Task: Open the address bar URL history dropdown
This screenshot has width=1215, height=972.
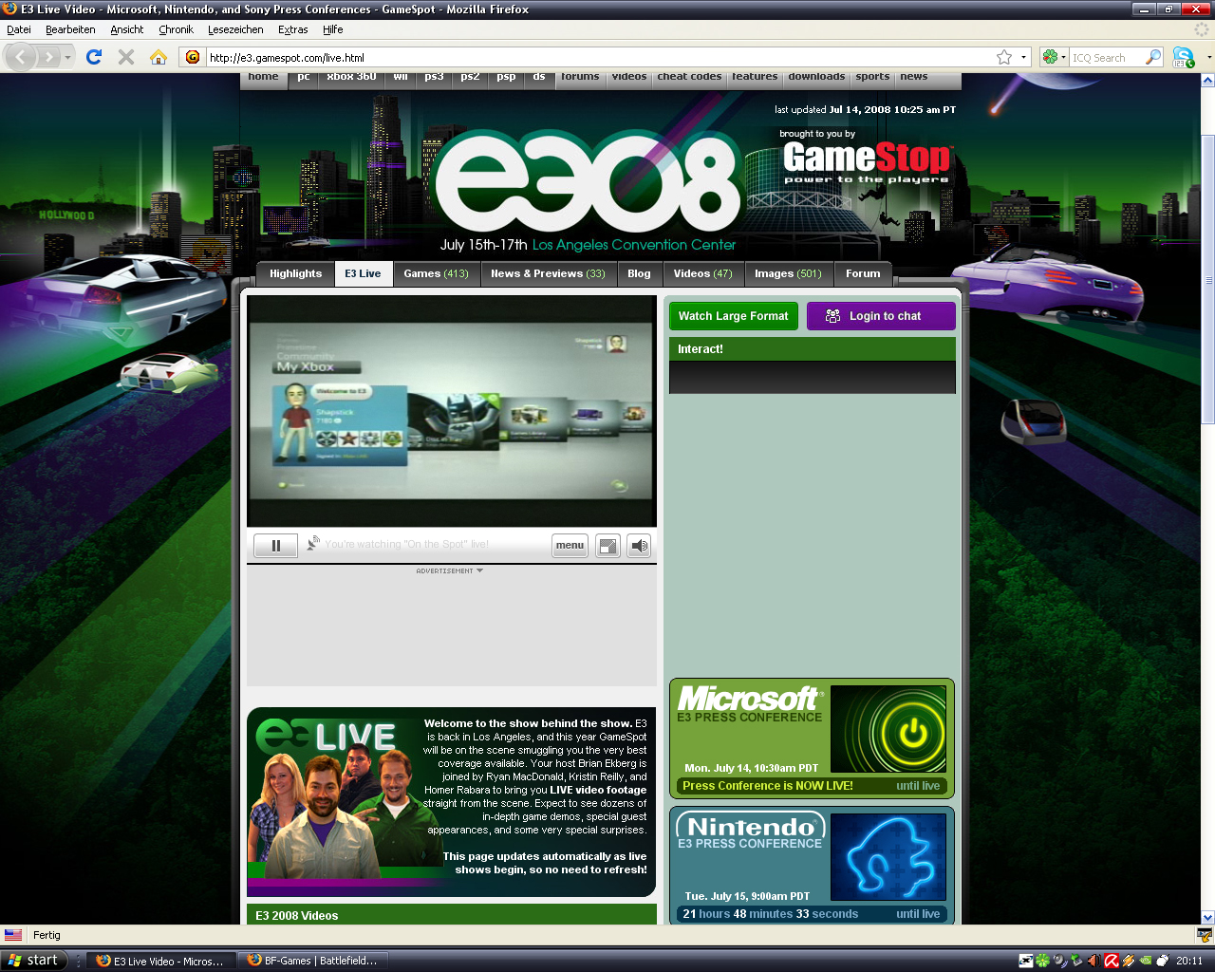Action: (1023, 57)
